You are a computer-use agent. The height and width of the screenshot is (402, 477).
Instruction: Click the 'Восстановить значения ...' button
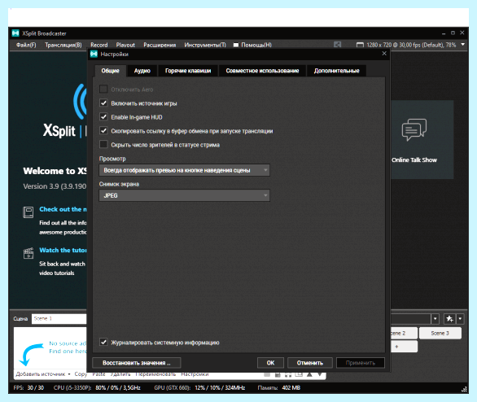point(137,363)
